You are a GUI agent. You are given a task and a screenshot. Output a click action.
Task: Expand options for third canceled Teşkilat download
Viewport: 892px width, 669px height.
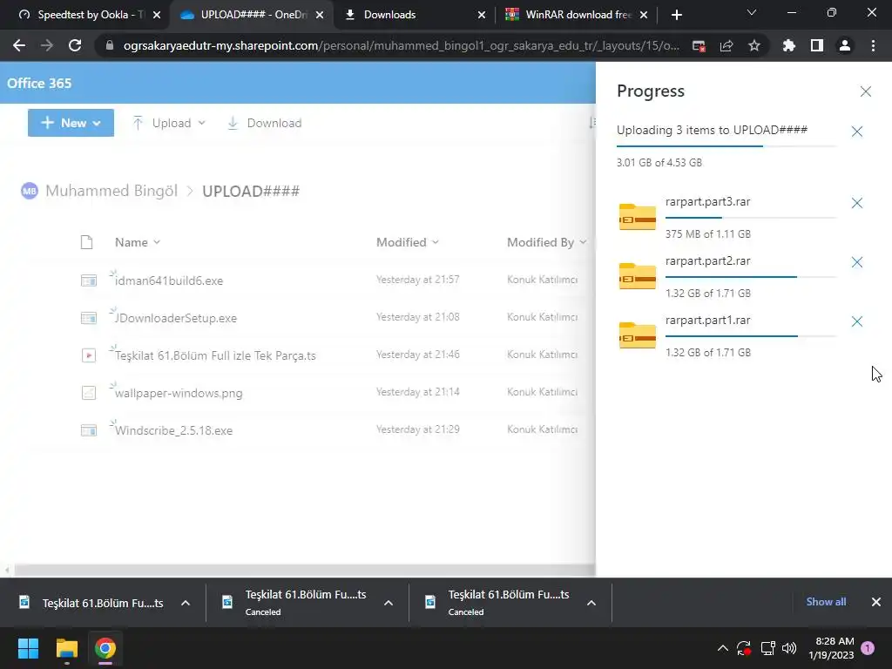coord(591,603)
